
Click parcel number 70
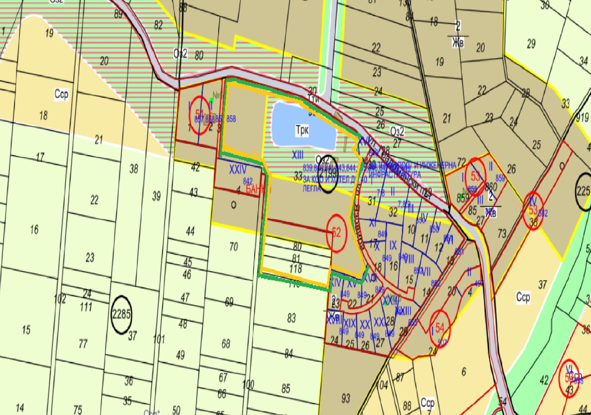(233, 246)
